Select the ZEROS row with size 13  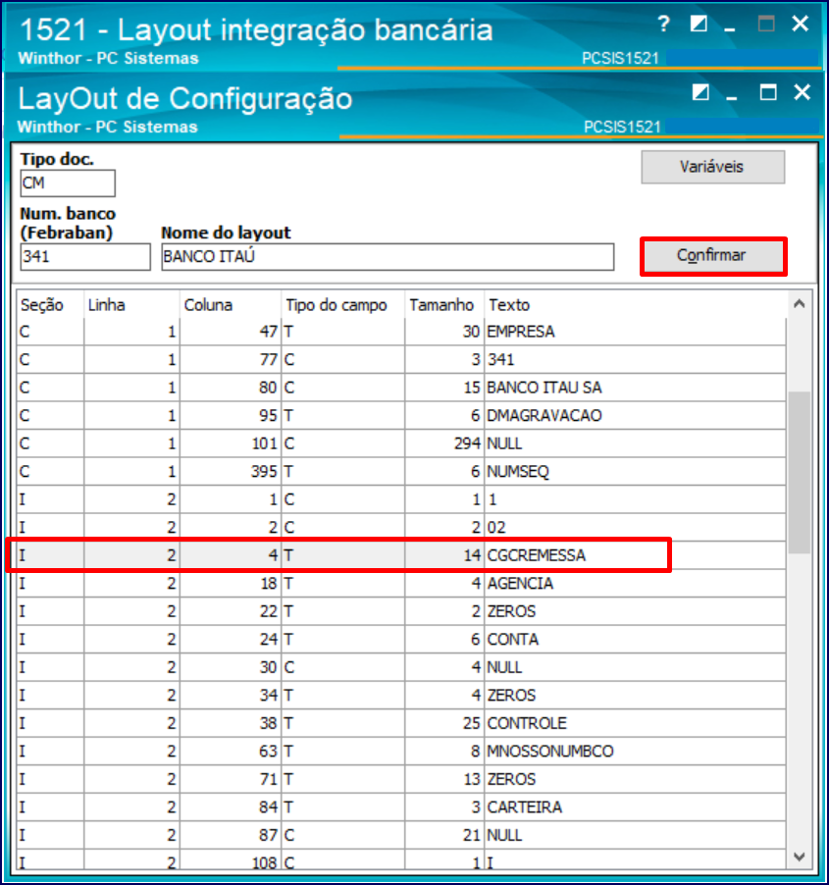(401, 779)
